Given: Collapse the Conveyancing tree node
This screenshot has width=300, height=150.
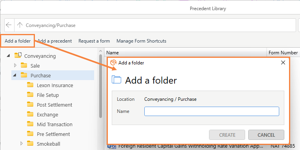Looking at the screenshot, I should [x=8, y=56].
